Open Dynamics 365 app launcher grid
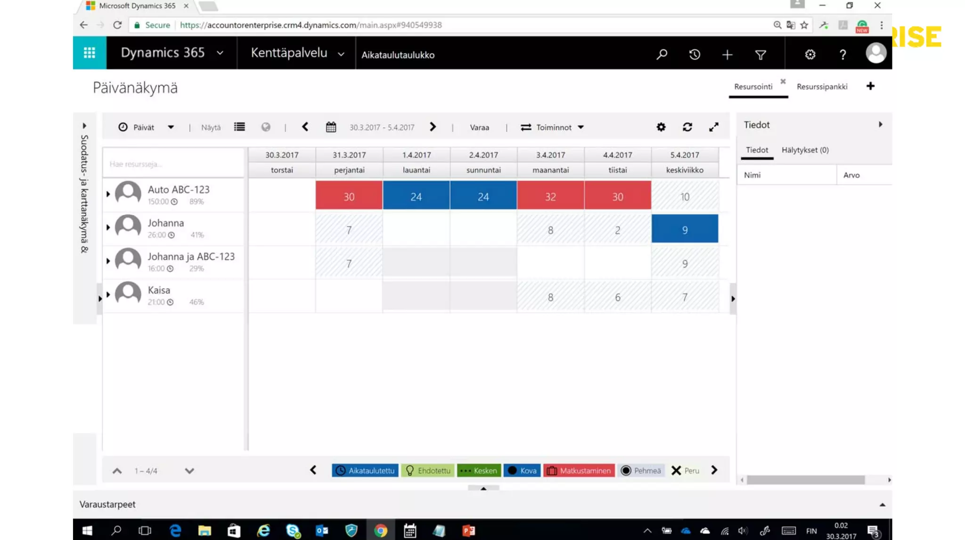This screenshot has height=540, width=965. tap(90, 53)
